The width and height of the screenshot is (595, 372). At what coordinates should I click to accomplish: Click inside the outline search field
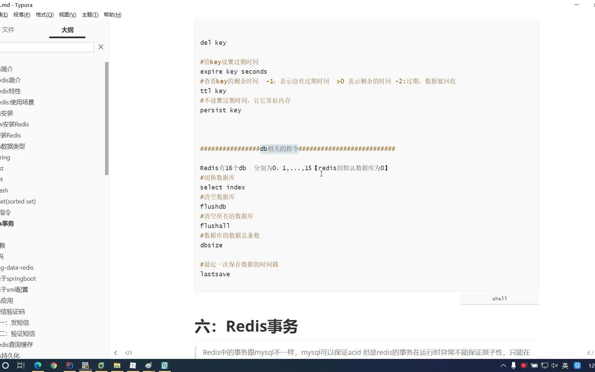pyautogui.click(x=47, y=47)
